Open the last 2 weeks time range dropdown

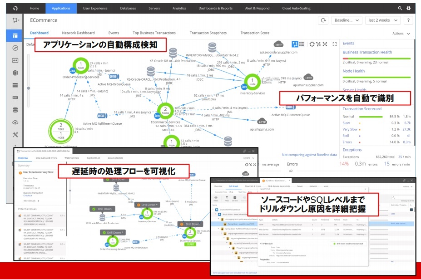(382, 20)
